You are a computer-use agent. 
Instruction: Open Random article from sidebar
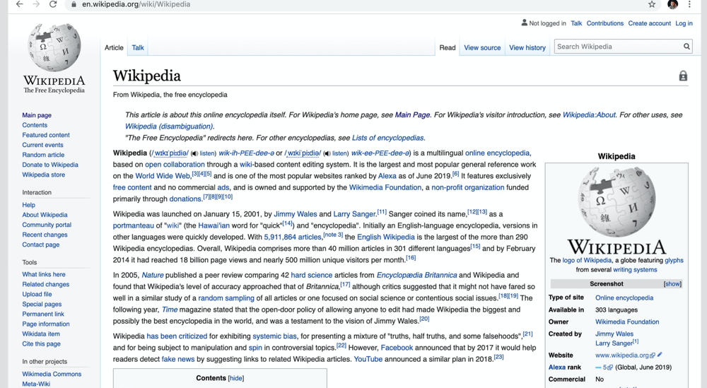(x=43, y=155)
